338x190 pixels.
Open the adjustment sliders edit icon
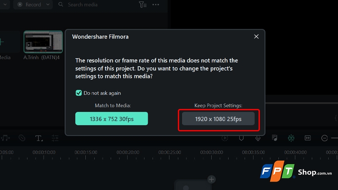point(55,138)
